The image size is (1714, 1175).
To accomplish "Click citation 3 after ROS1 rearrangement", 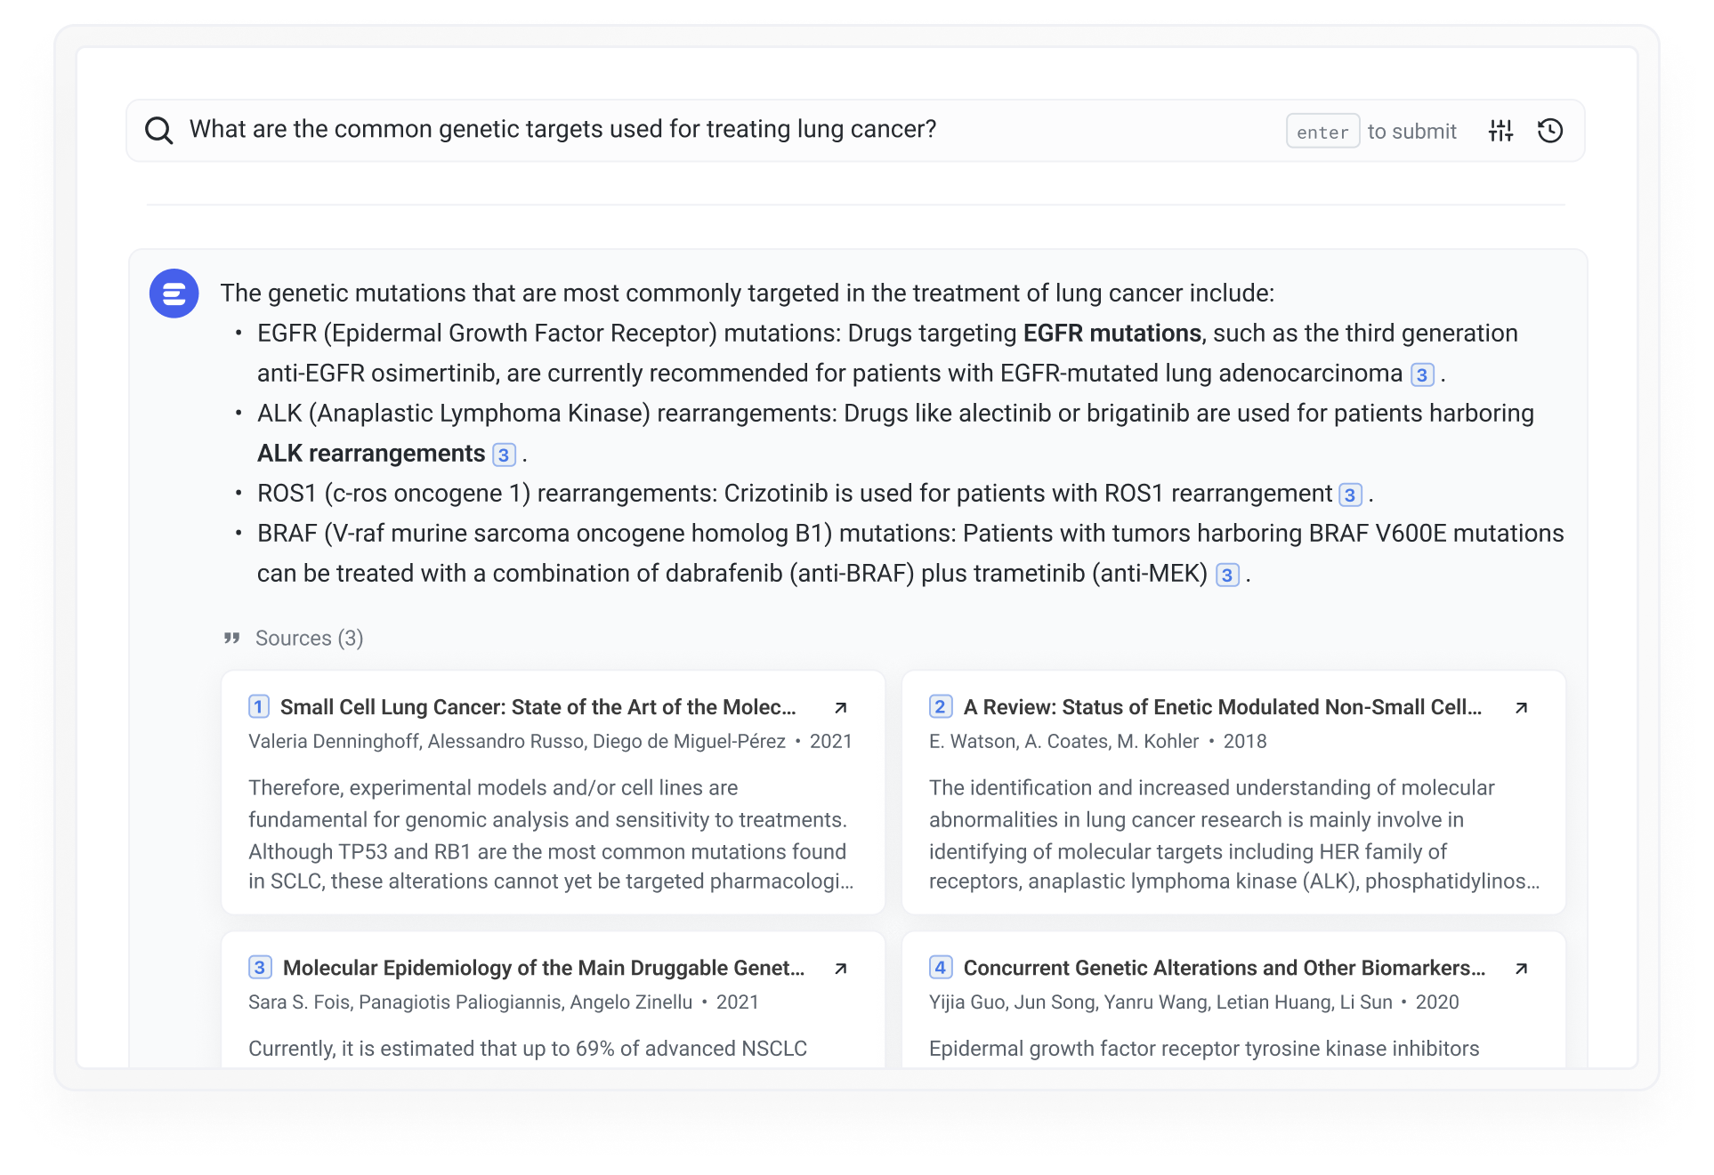I will coord(1350,495).
